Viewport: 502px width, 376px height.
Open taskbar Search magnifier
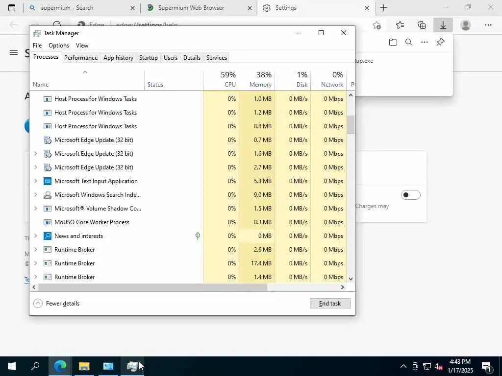click(35, 366)
